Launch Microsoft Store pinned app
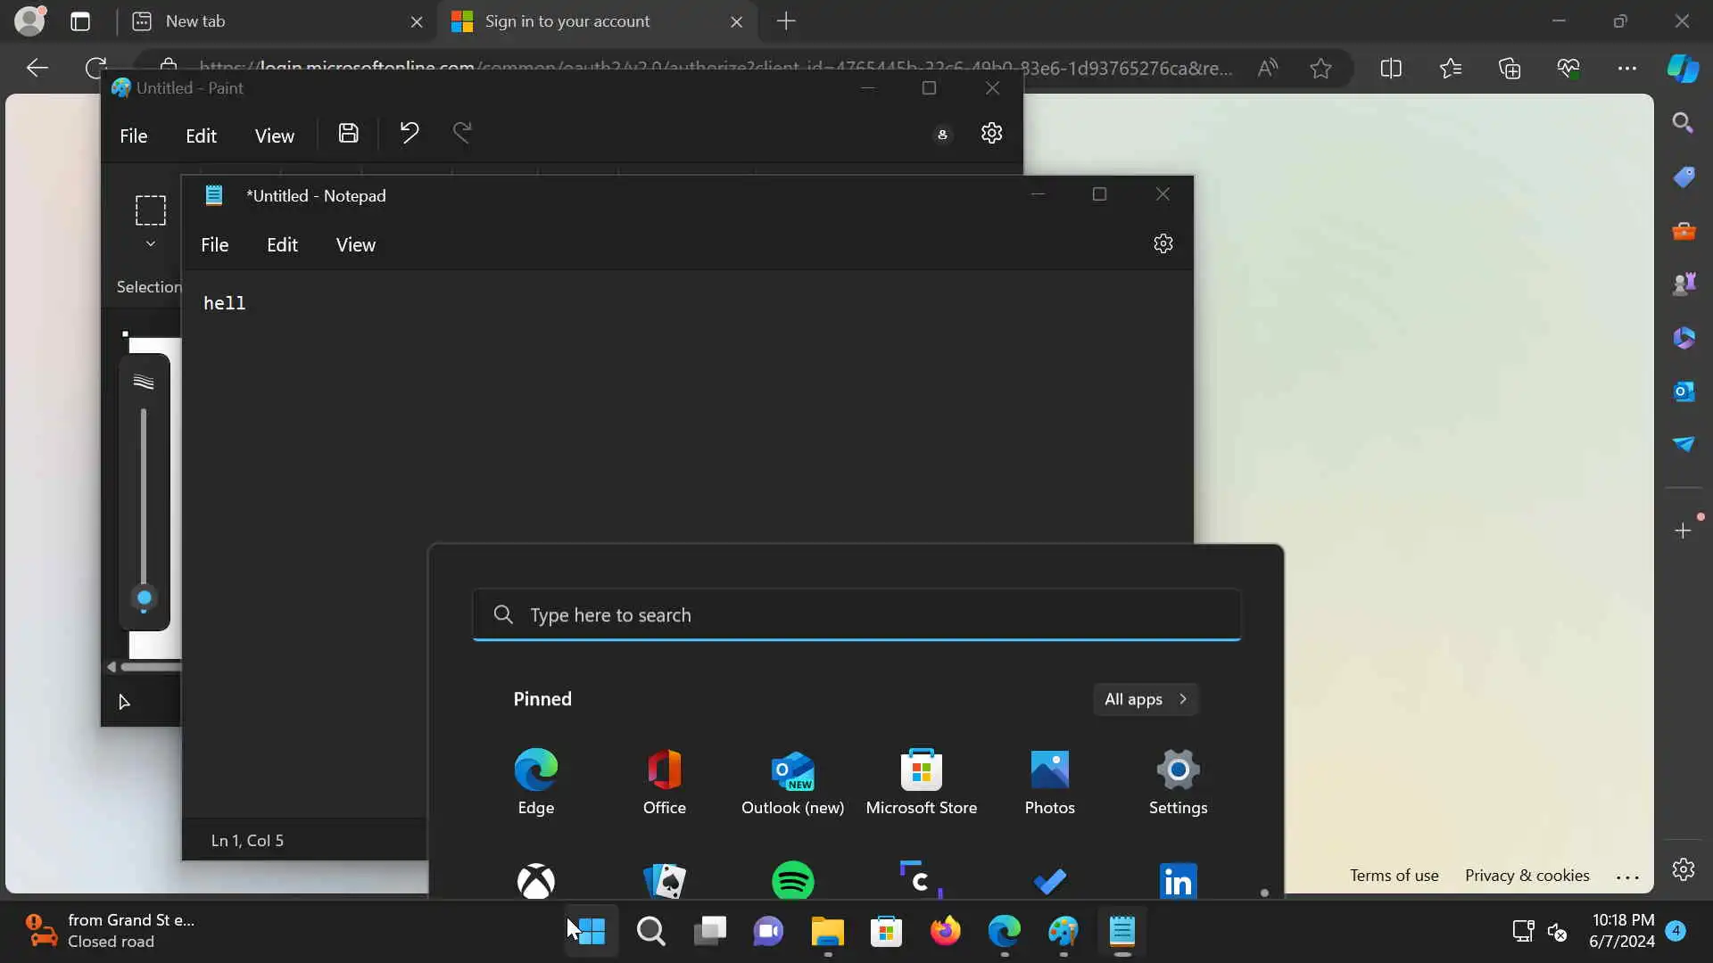This screenshot has width=1713, height=963. click(x=921, y=782)
